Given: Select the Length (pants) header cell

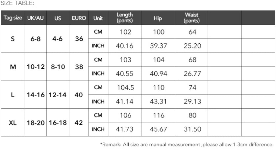Looking at the screenshot, I should (125, 18).
